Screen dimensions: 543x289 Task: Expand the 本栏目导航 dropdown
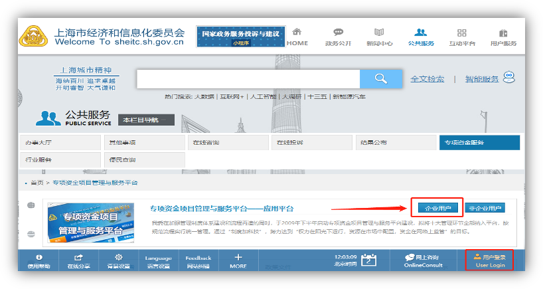(x=147, y=120)
